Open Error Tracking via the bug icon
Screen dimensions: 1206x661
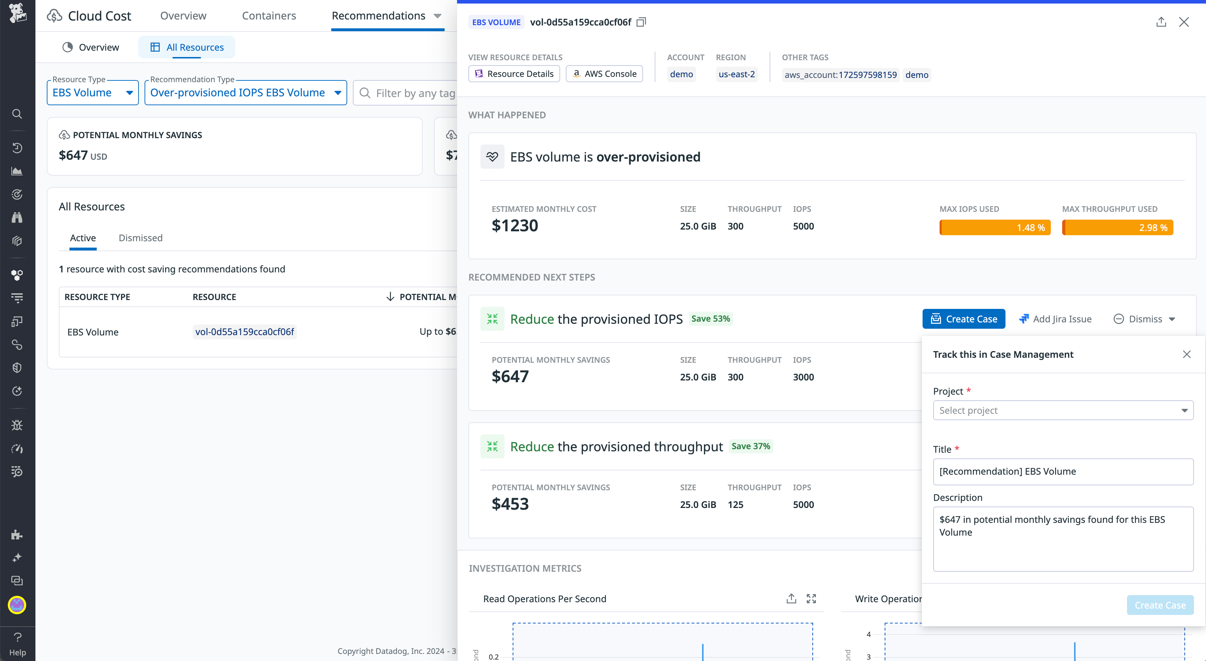(17, 425)
